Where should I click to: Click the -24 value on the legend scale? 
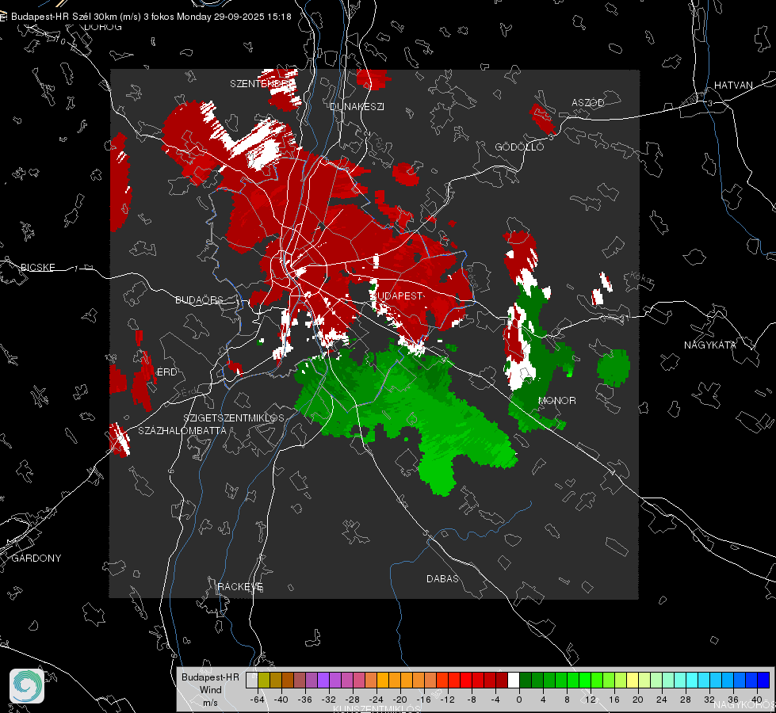[x=377, y=700]
